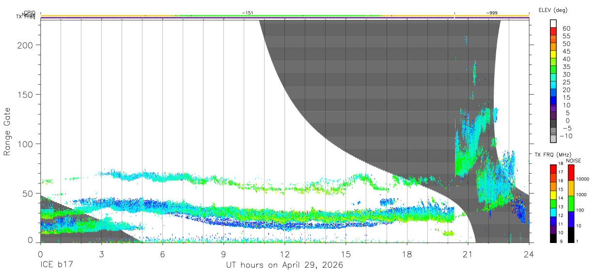Click the '15' tick on UT hours axis
The width and height of the screenshot is (595, 275).
[346, 254]
